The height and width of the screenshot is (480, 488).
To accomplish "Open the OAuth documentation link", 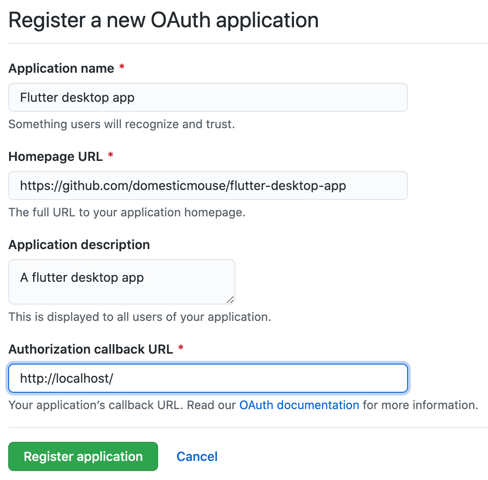I will (x=299, y=405).
